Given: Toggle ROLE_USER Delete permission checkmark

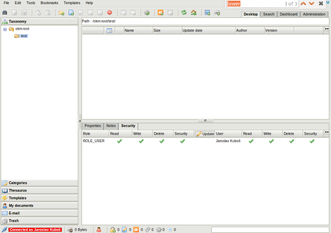Looking at the screenshot, I should pyautogui.click(x=162, y=141).
